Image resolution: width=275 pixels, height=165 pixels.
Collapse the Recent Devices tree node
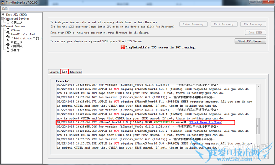coord(2,26)
